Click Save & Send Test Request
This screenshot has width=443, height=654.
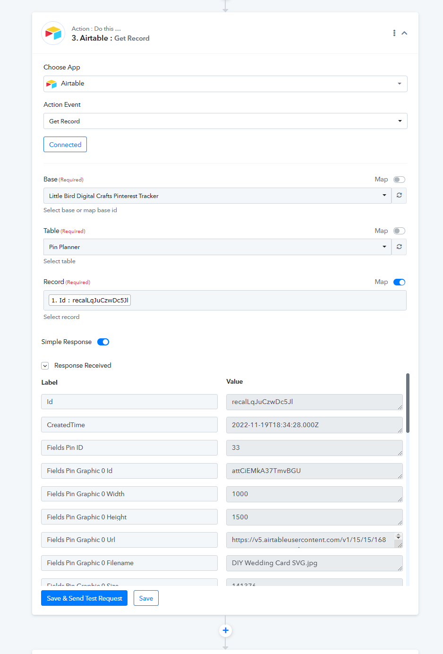pos(84,598)
